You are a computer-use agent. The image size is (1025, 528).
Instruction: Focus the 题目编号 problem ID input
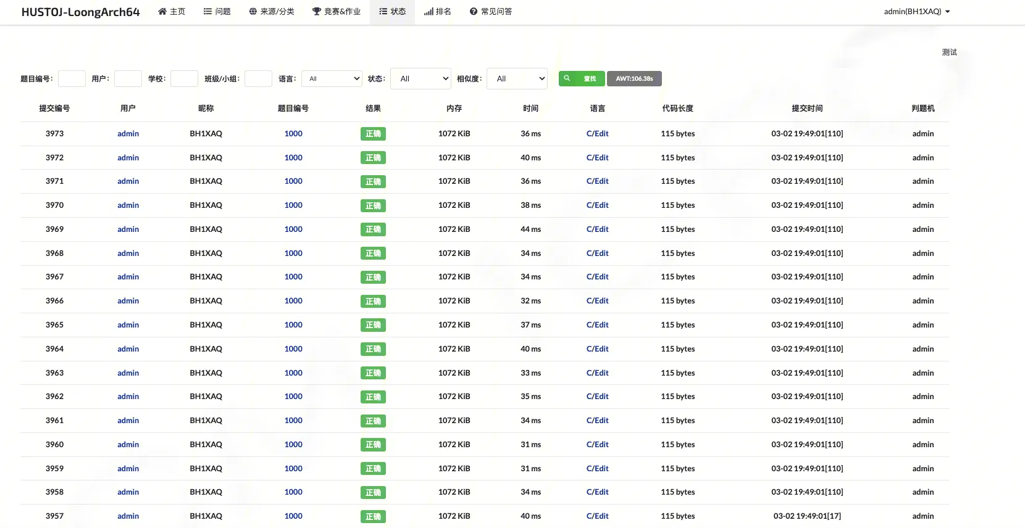point(72,79)
